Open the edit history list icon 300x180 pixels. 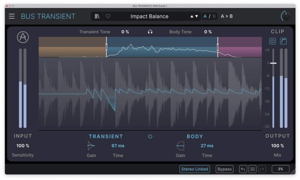[x=253, y=169]
